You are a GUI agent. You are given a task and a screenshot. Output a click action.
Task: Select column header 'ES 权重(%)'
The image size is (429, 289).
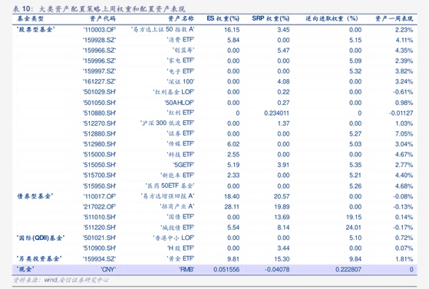coord(223,18)
